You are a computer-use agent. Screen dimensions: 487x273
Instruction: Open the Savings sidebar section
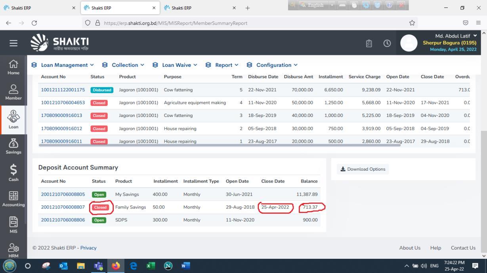coord(13,145)
